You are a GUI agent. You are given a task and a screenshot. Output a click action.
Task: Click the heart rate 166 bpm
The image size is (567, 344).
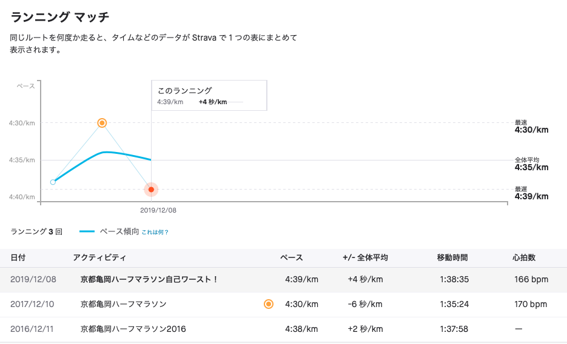pyautogui.click(x=531, y=279)
